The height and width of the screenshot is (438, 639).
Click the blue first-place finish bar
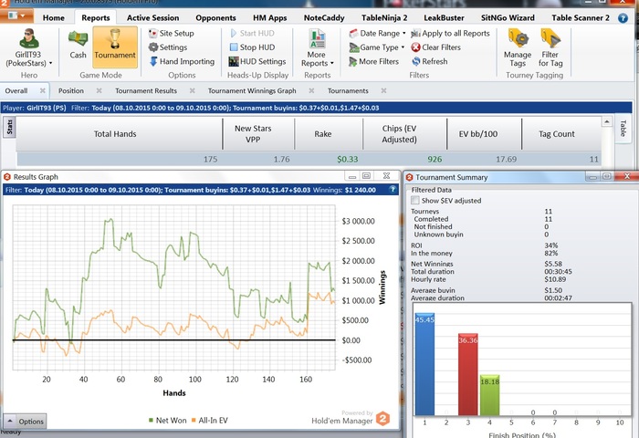[424, 364]
